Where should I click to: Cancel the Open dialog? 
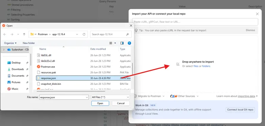click(121, 103)
